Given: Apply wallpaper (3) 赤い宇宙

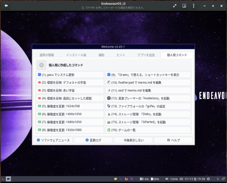Looking at the screenshot, I should [70, 90].
